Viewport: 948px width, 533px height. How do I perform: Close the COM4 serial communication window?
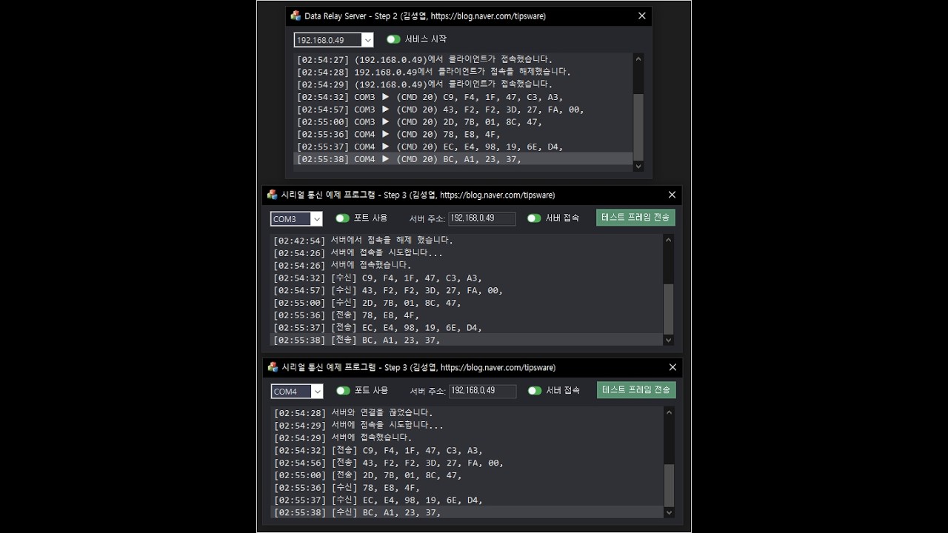coord(672,367)
